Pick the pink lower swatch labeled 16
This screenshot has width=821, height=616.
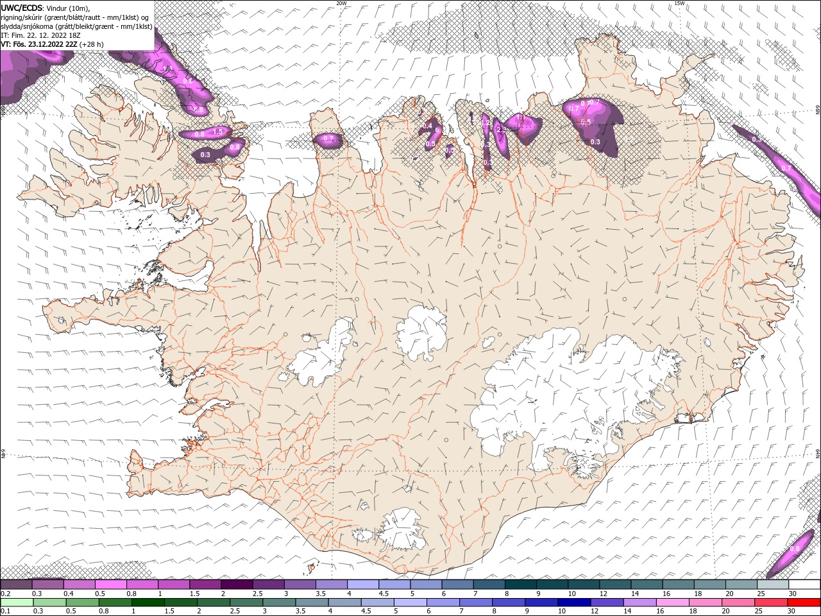pyautogui.click(x=673, y=603)
